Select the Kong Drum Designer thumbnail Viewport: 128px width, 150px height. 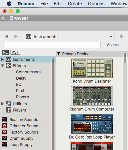(92, 68)
